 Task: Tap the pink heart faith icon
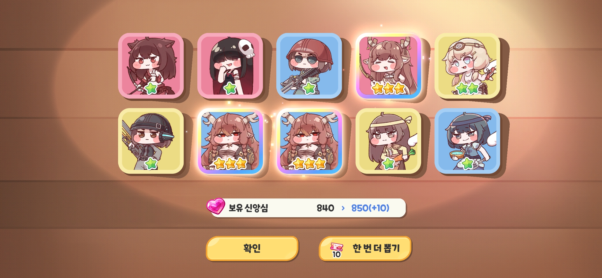coord(216,206)
